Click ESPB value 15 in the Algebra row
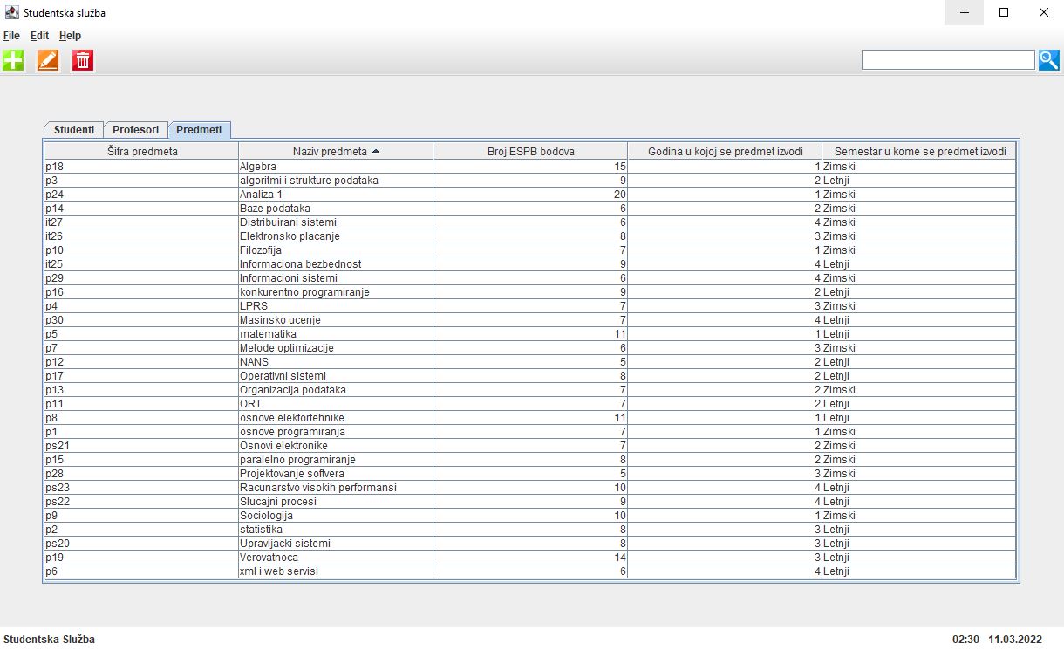The height and width of the screenshot is (650, 1064). (530, 167)
